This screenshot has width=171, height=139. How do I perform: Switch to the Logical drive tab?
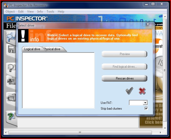tap(32, 49)
